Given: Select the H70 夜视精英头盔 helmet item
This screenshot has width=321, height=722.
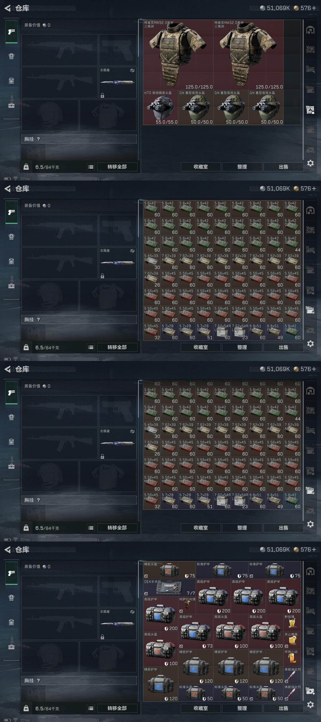Looking at the screenshot, I should pos(161,107).
